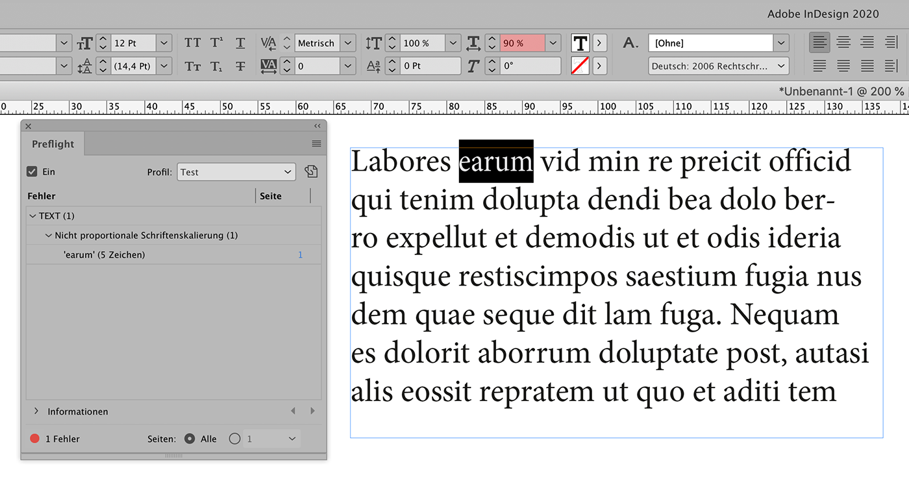The height and width of the screenshot is (477, 909).
Task: Go to previous Informationen item arrow
Action: 293,411
